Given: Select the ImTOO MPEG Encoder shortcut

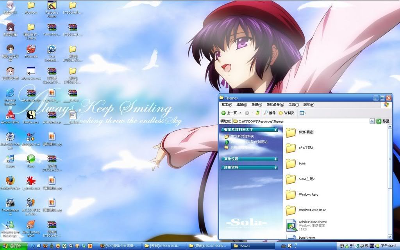Looking at the screenshot, I should [31, 207].
